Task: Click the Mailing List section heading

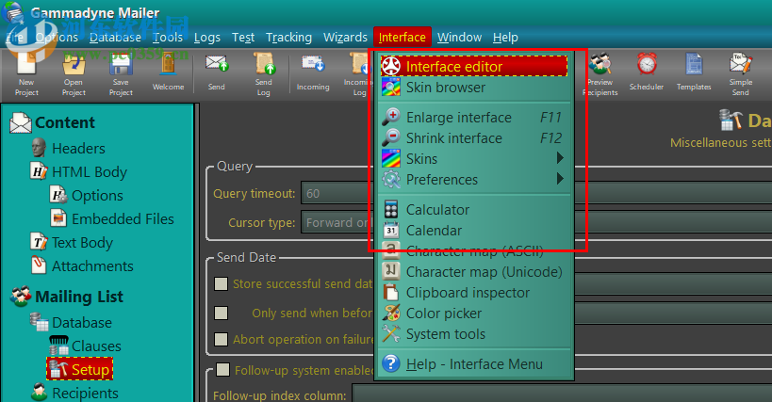Action: [79, 297]
